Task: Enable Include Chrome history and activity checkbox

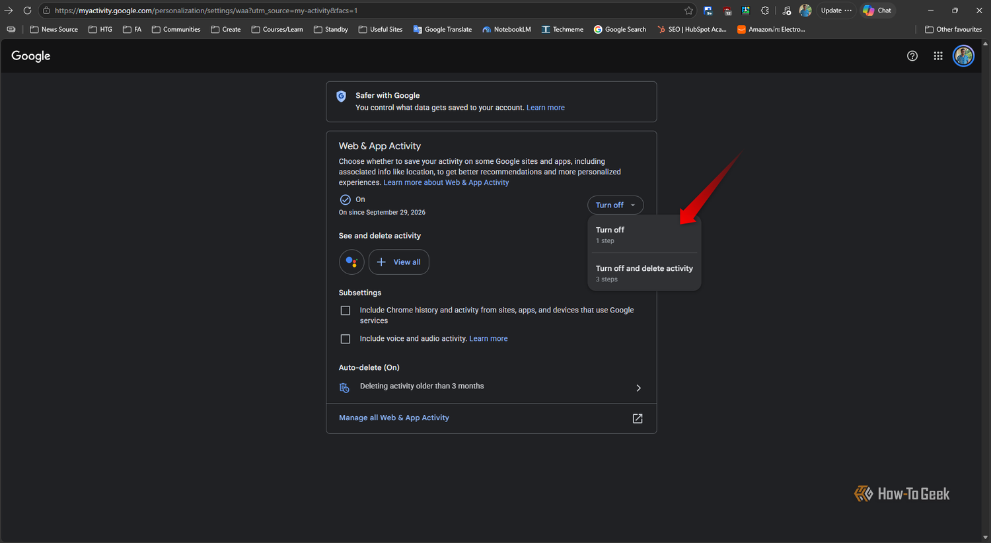Action: point(345,310)
